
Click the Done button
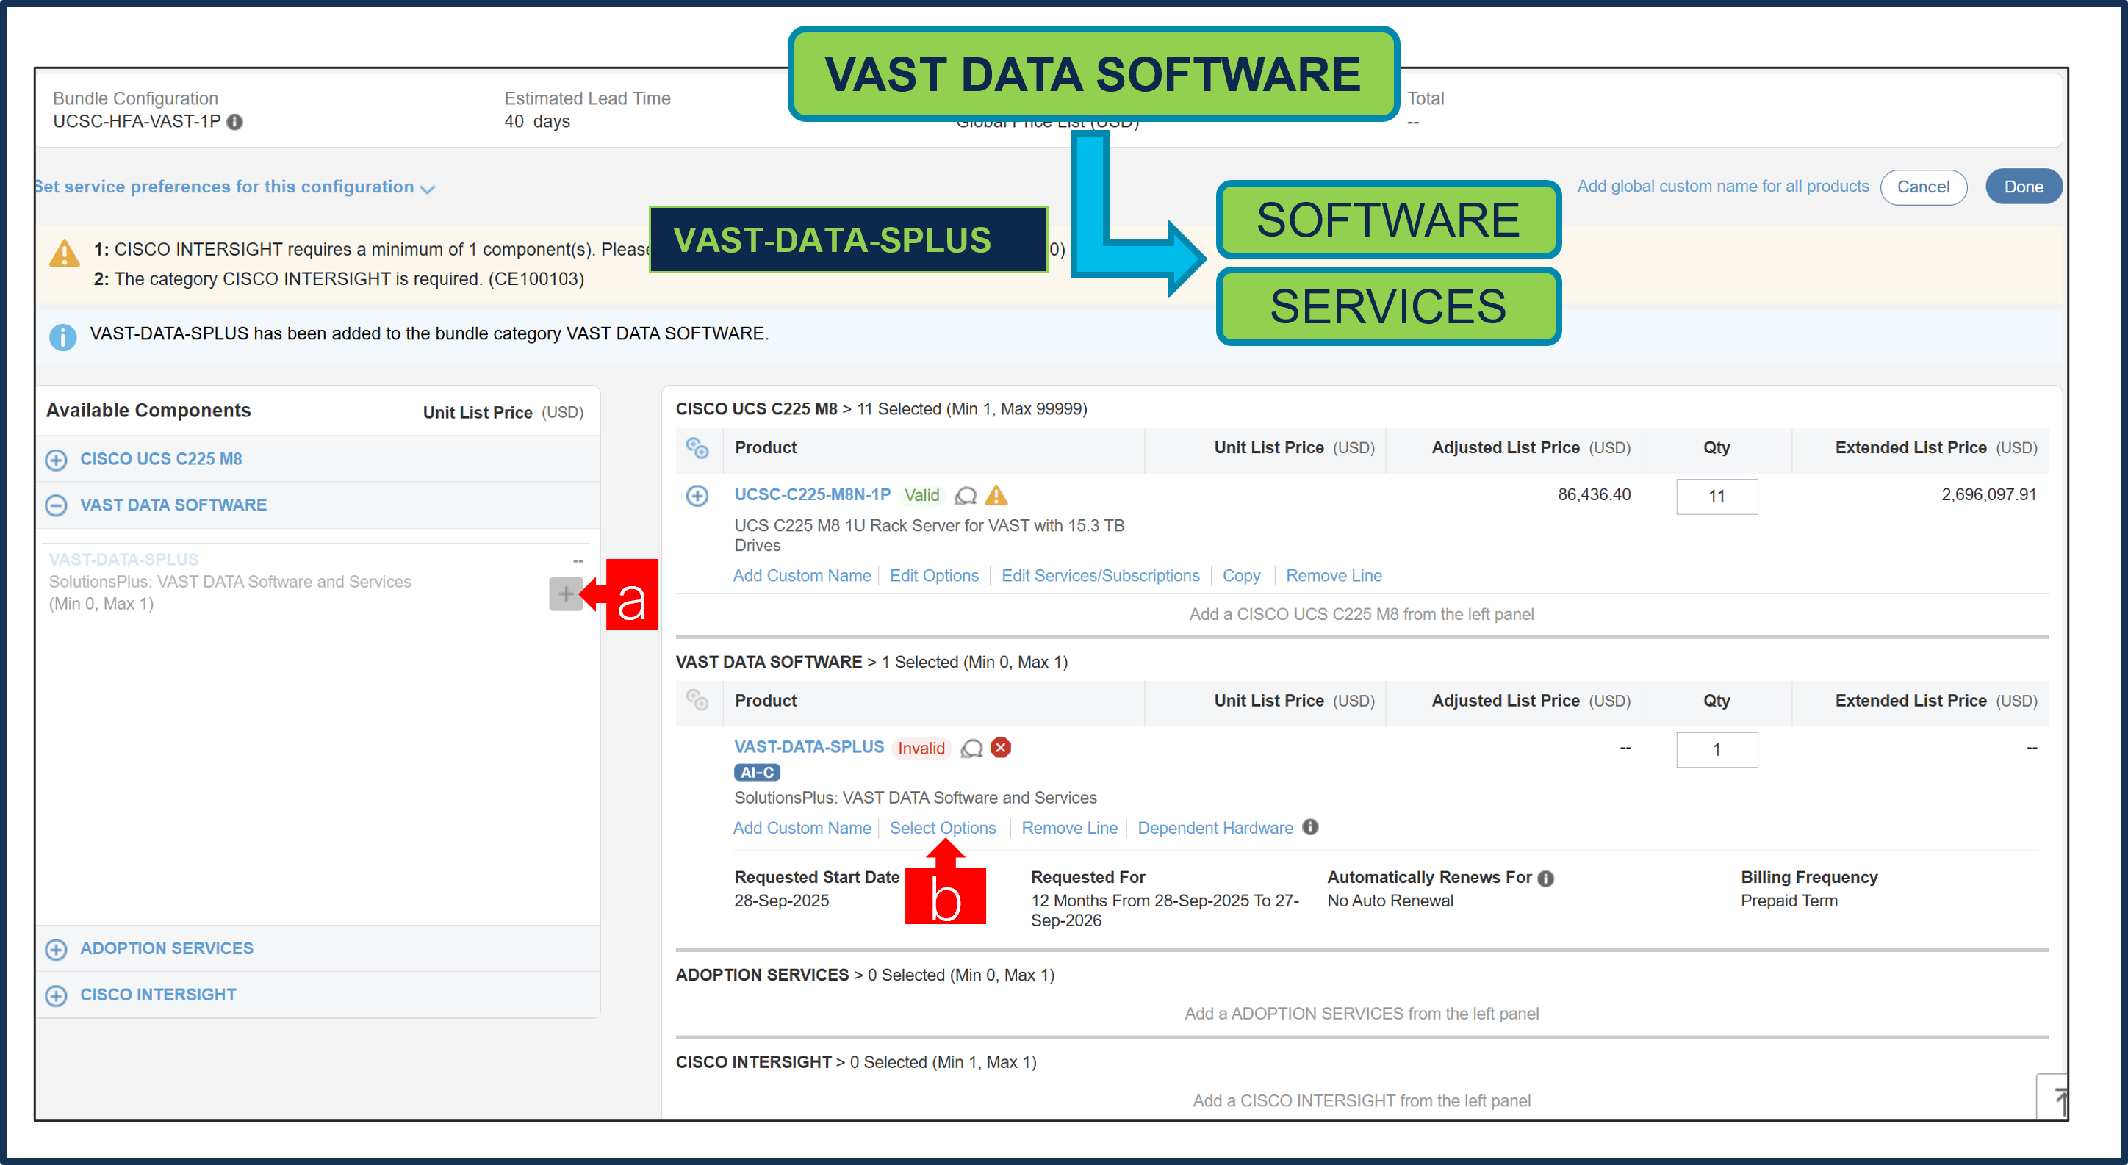(2023, 187)
